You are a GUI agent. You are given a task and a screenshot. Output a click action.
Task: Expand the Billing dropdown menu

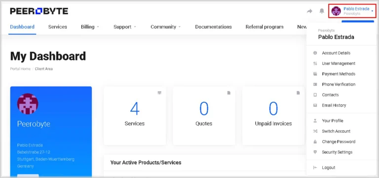[x=90, y=27]
